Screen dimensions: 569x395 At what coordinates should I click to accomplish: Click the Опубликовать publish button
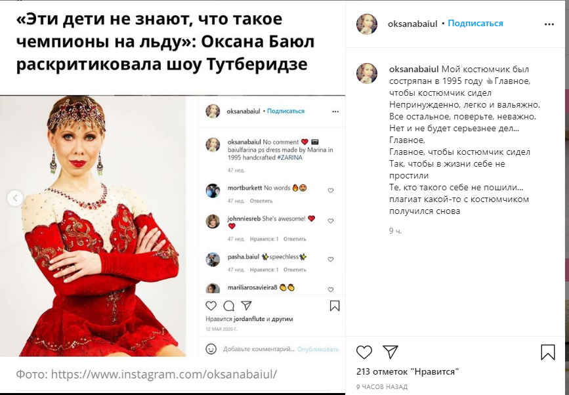click(318, 349)
